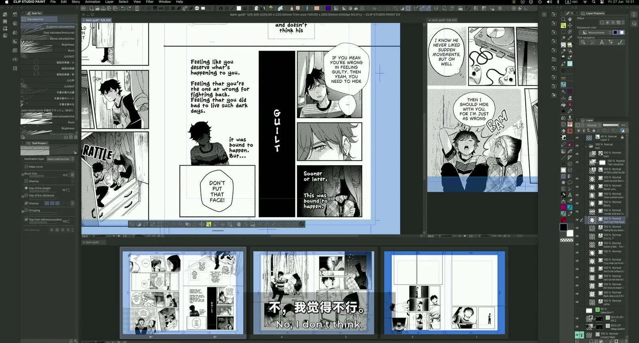Select the Fill bucket tool
The image size is (639, 343).
pos(563,105)
